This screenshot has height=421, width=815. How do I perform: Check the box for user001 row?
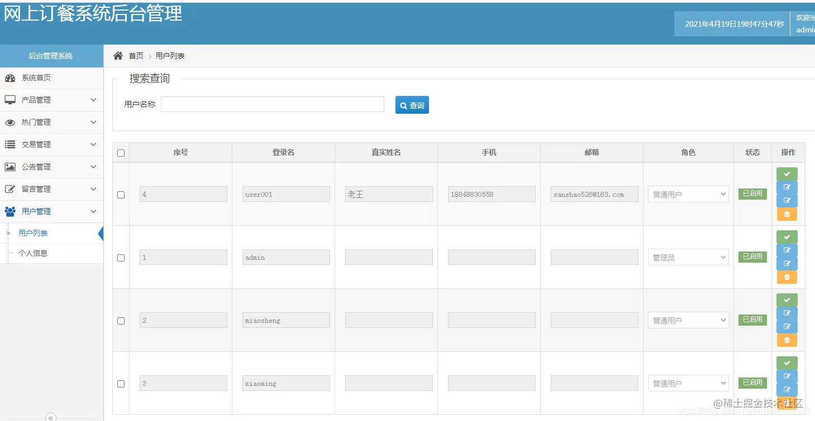pos(121,195)
